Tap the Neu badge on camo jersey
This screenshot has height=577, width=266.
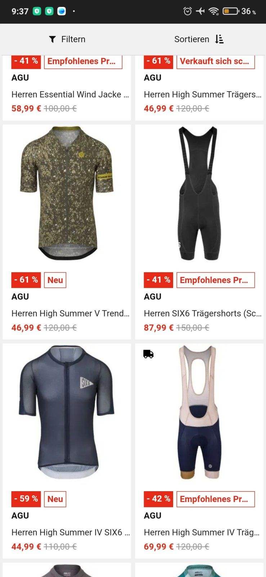[55, 280]
